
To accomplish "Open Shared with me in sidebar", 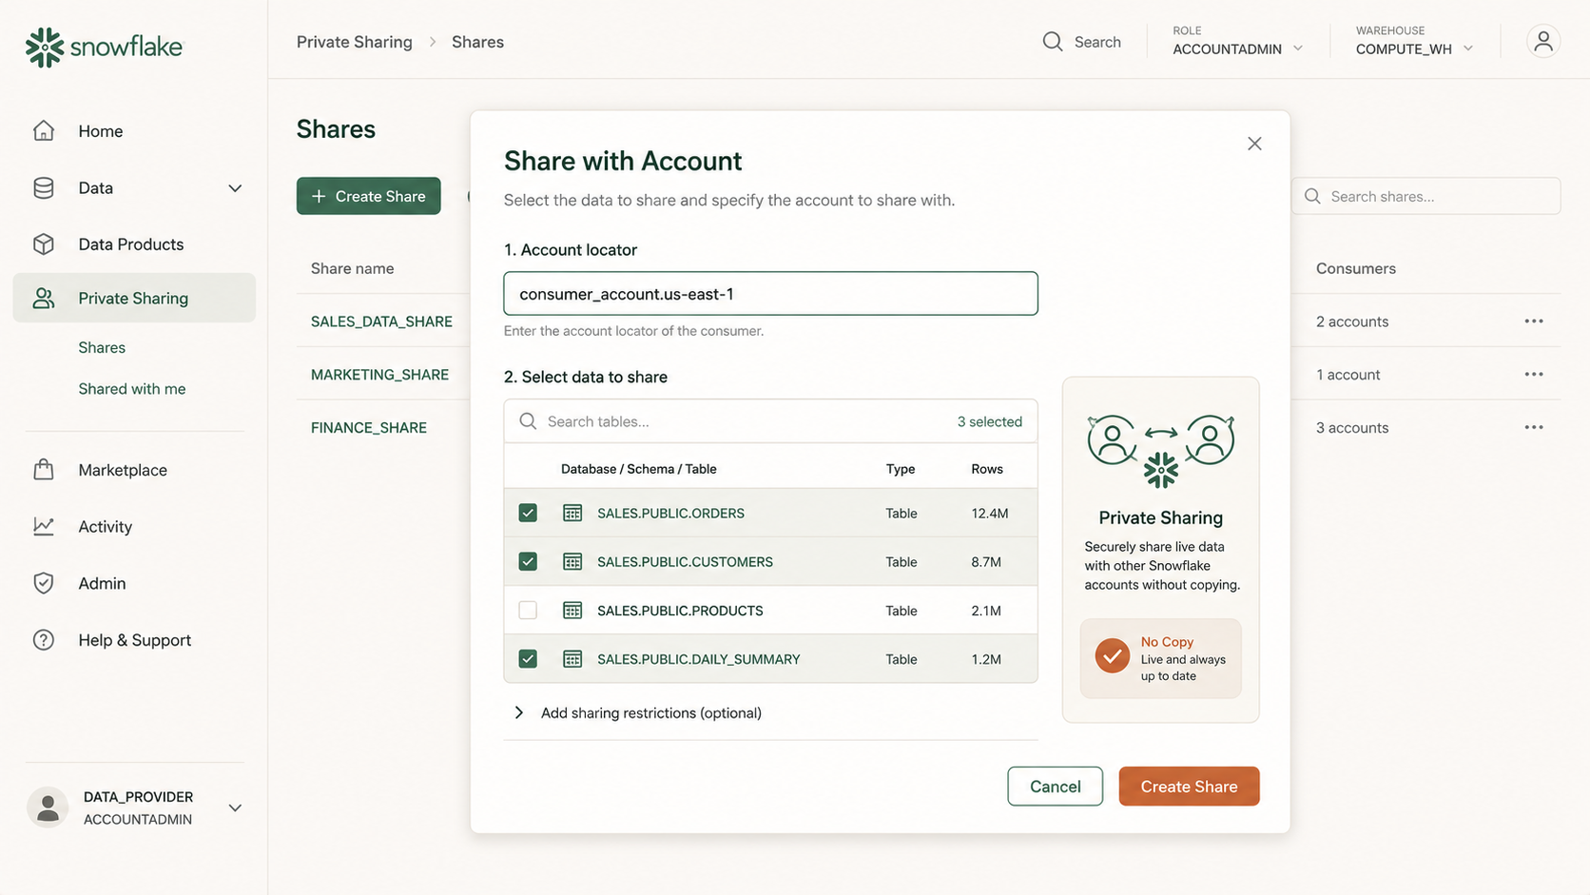I will point(132,388).
